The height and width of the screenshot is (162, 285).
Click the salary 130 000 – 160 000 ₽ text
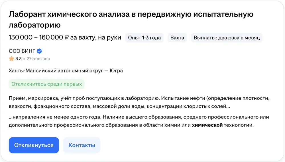pyautogui.click(x=39, y=38)
